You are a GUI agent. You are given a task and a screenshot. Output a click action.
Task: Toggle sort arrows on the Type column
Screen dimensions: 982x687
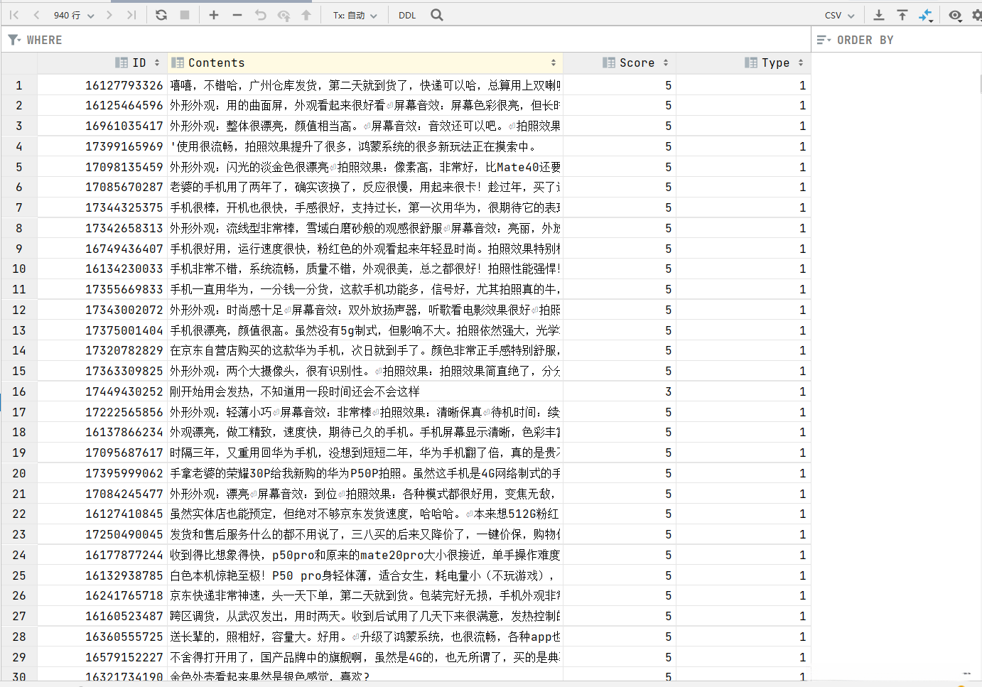pyautogui.click(x=801, y=63)
